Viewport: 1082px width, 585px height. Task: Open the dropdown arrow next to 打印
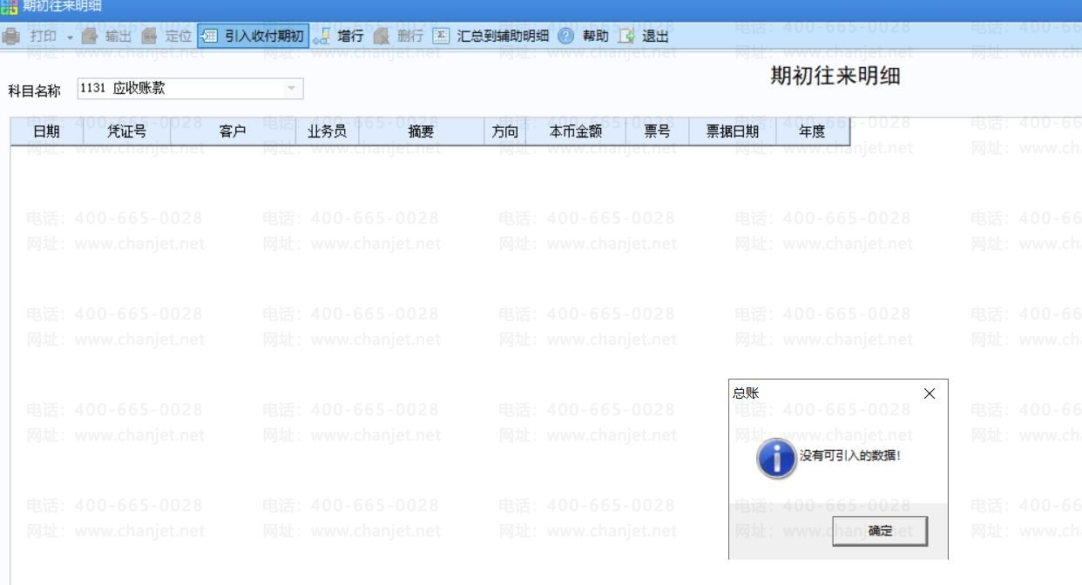[x=71, y=37]
